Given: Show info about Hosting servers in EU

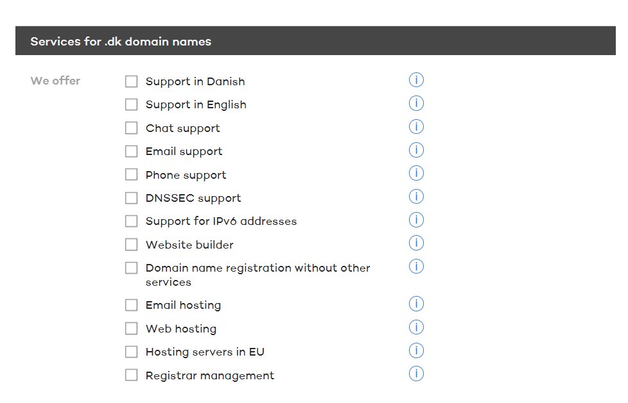Looking at the screenshot, I should 416,350.
